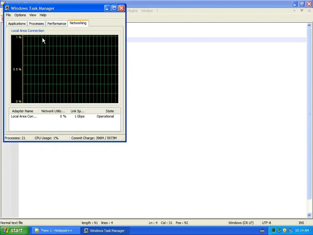Click the plus icon in the Notepad++ menu bar
The height and width of the screenshot is (235, 313).
pyautogui.click(x=294, y=11)
